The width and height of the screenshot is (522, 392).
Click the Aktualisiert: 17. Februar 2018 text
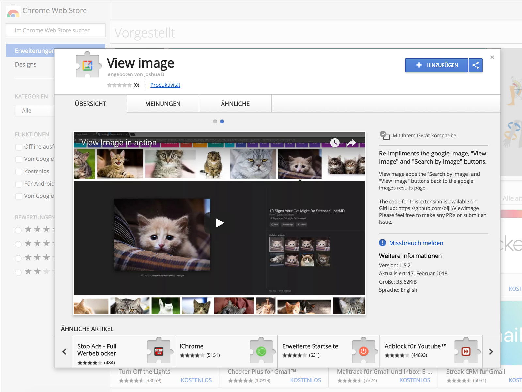tap(413, 273)
